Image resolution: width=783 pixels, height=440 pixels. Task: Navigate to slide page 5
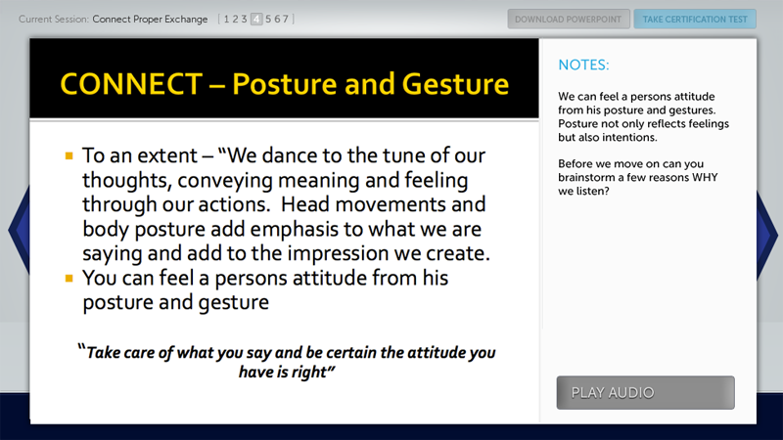267,19
